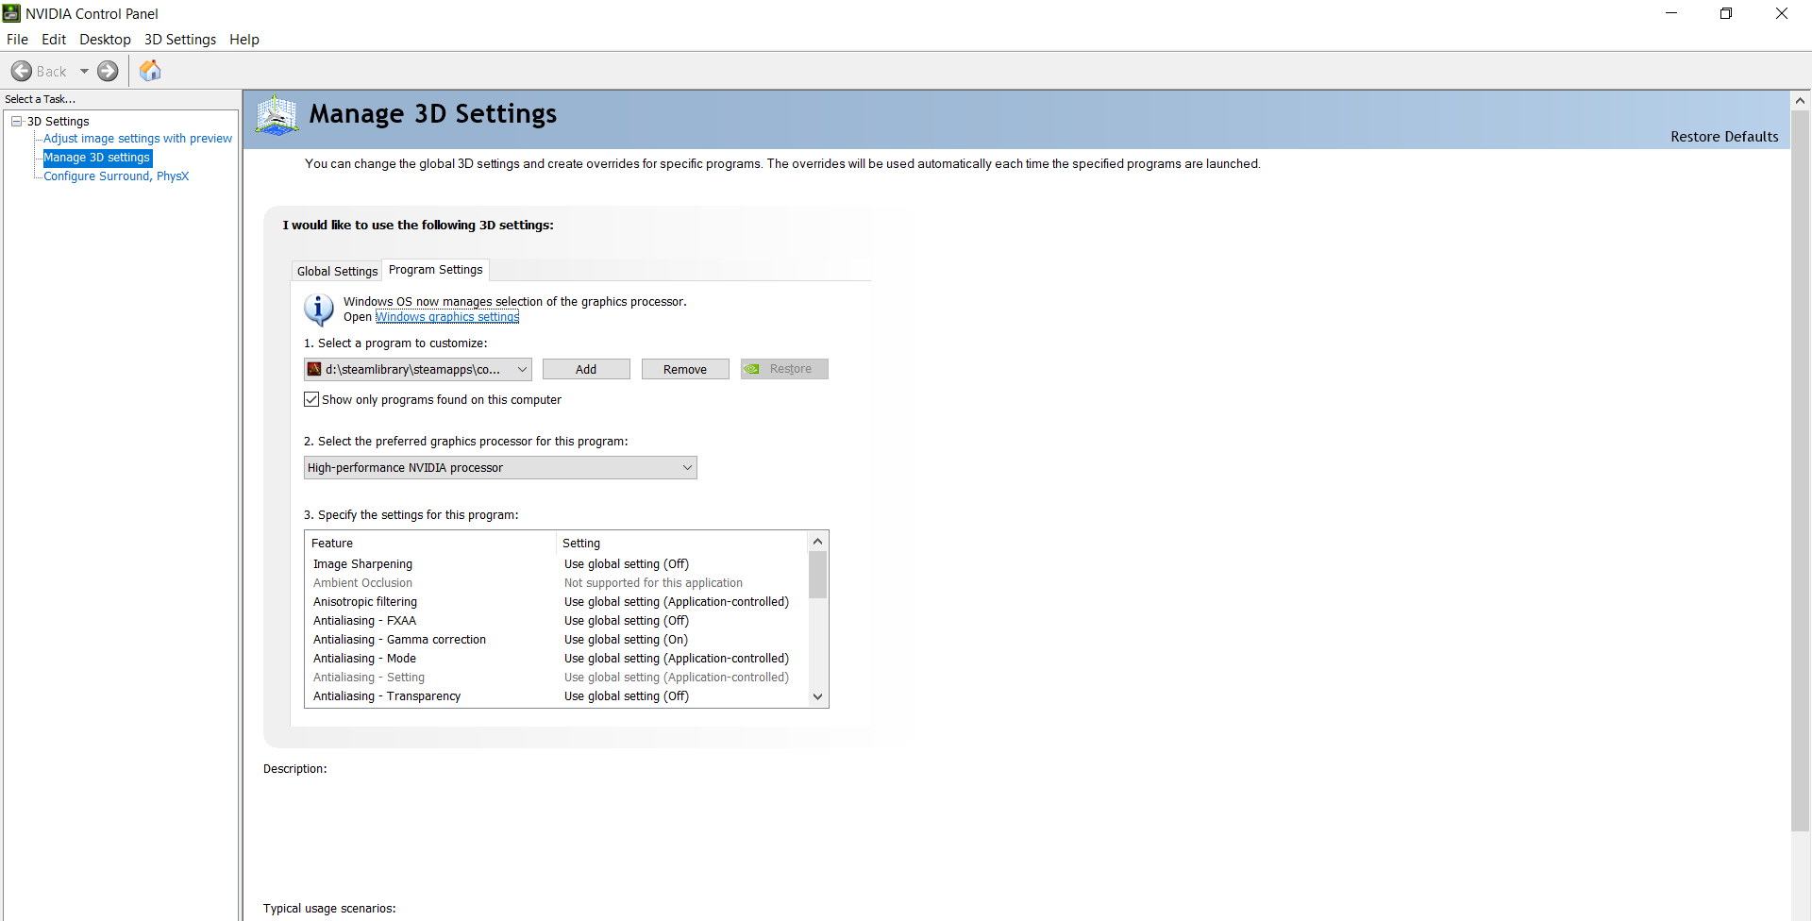Select the Antialiasing - FXAA row
This screenshot has height=921, width=1812.
click(557, 621)
